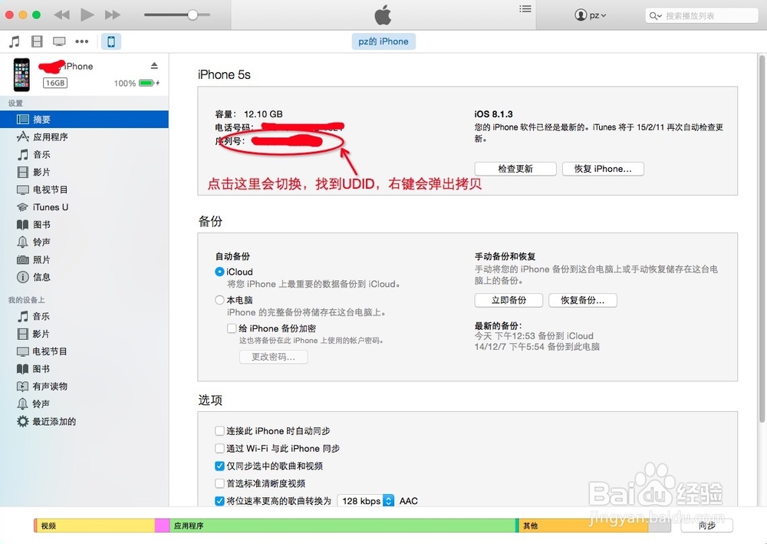Open 音乐 under 我的设备上

84,317
